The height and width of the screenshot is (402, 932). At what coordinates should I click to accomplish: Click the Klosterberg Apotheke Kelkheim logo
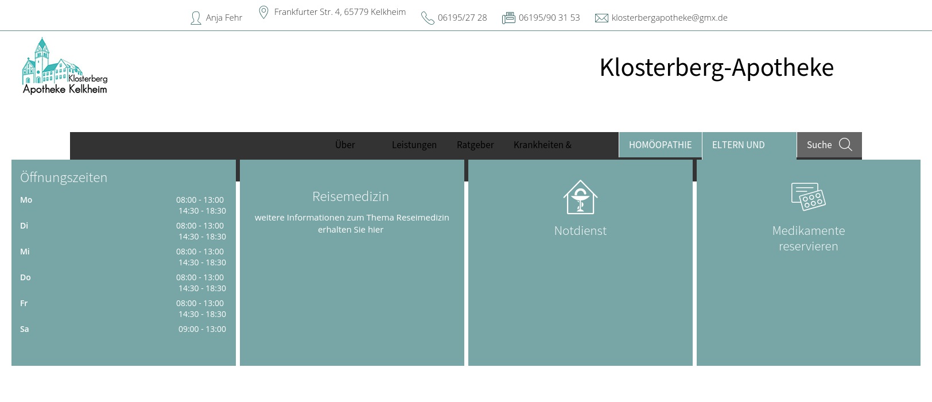point(65,66)
